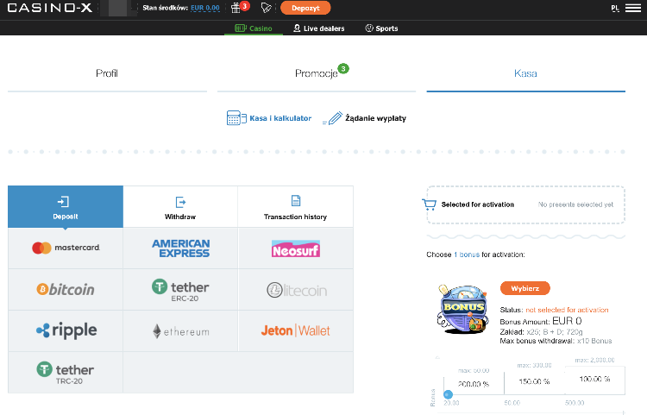Screen dimensions: 647x415
Task: Click the BONUS badge image
Action: 463,309
